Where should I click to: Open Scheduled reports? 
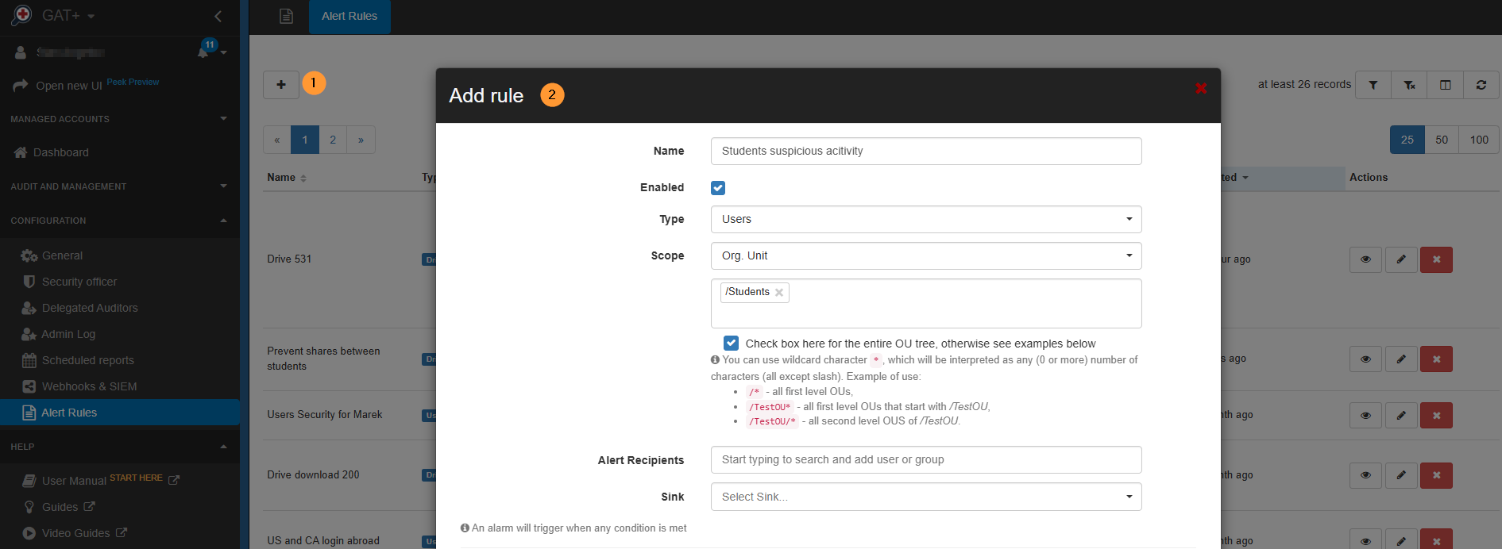pos(87,360)
